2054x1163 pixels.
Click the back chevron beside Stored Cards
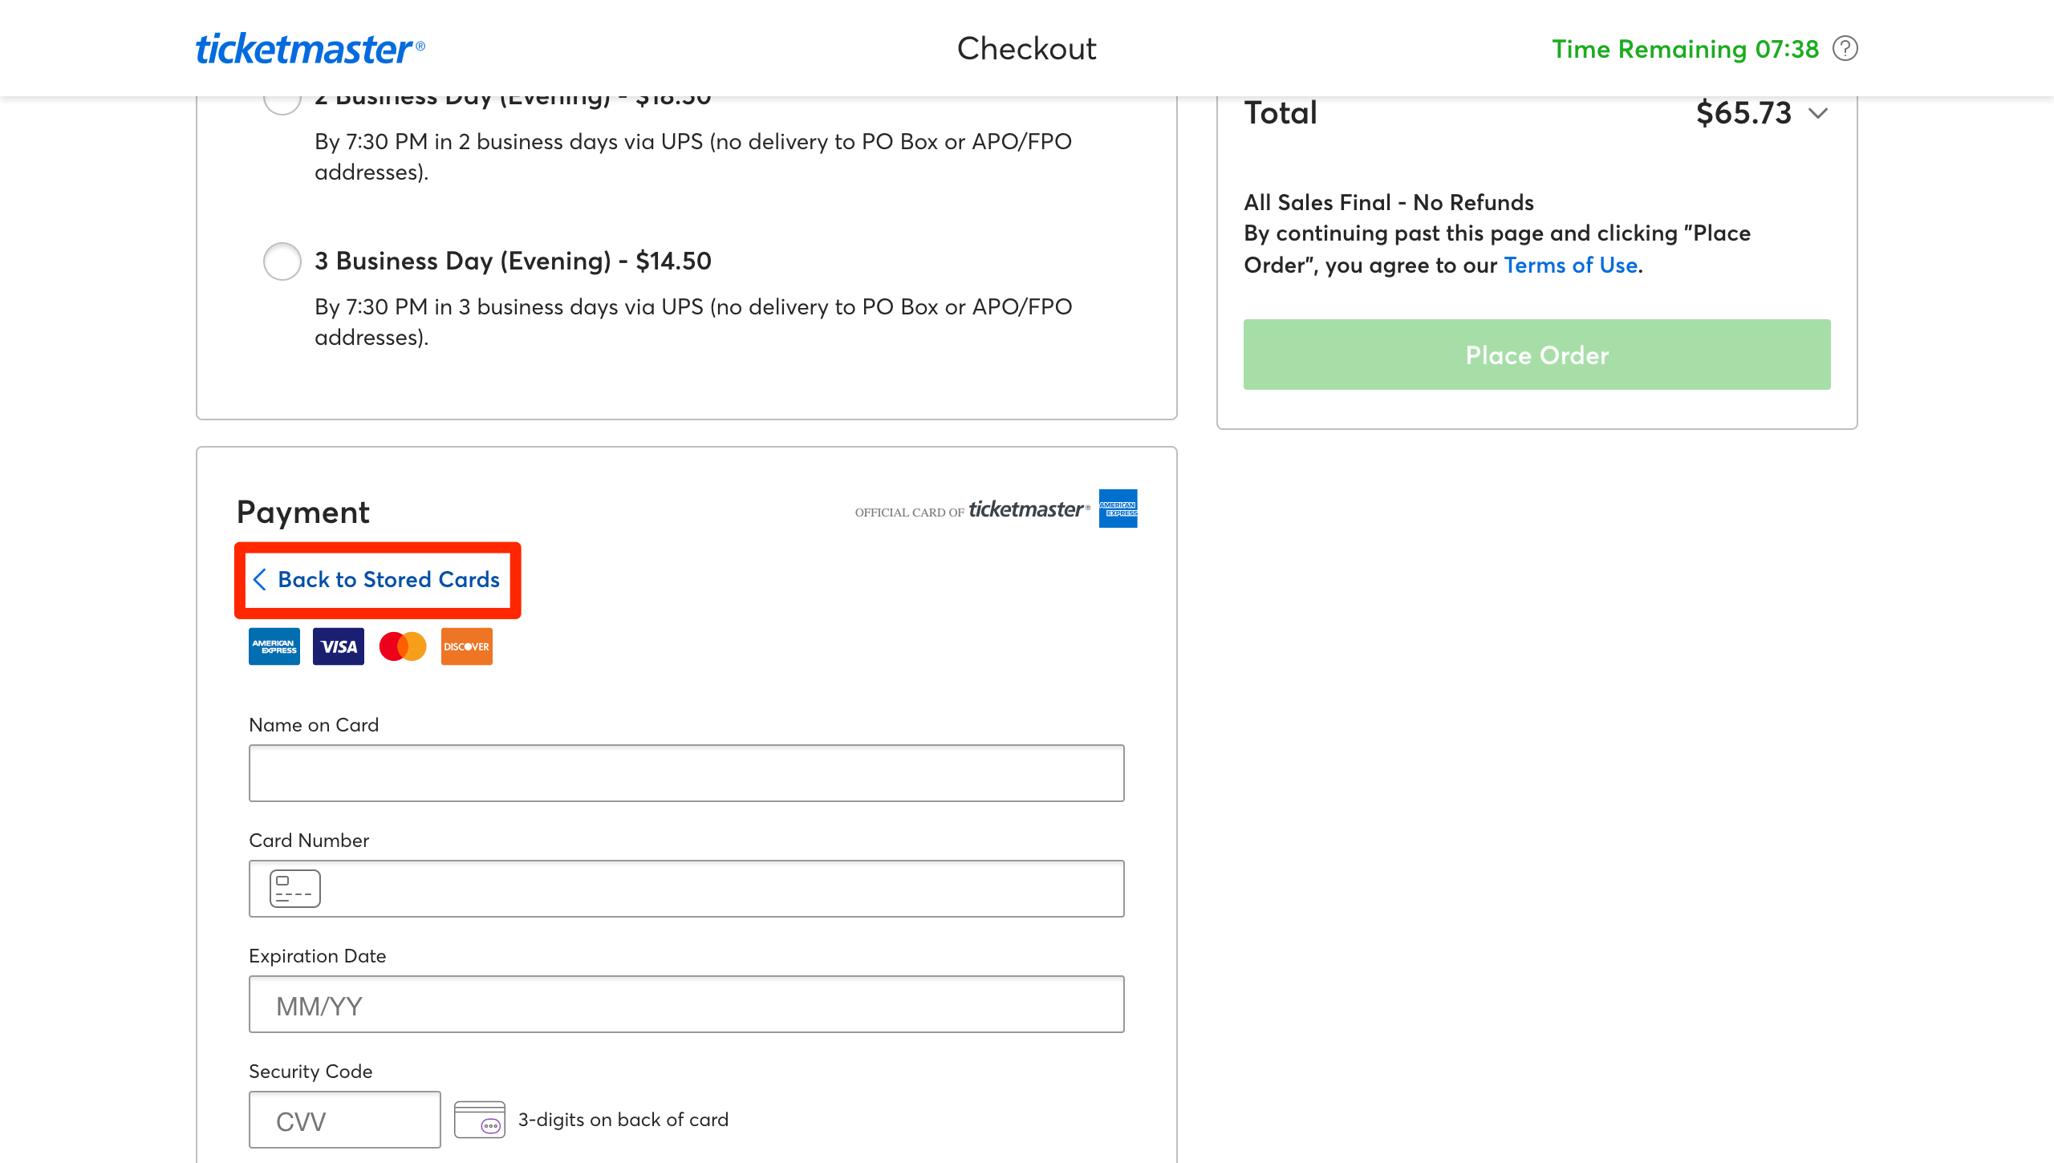coord(259,580)
